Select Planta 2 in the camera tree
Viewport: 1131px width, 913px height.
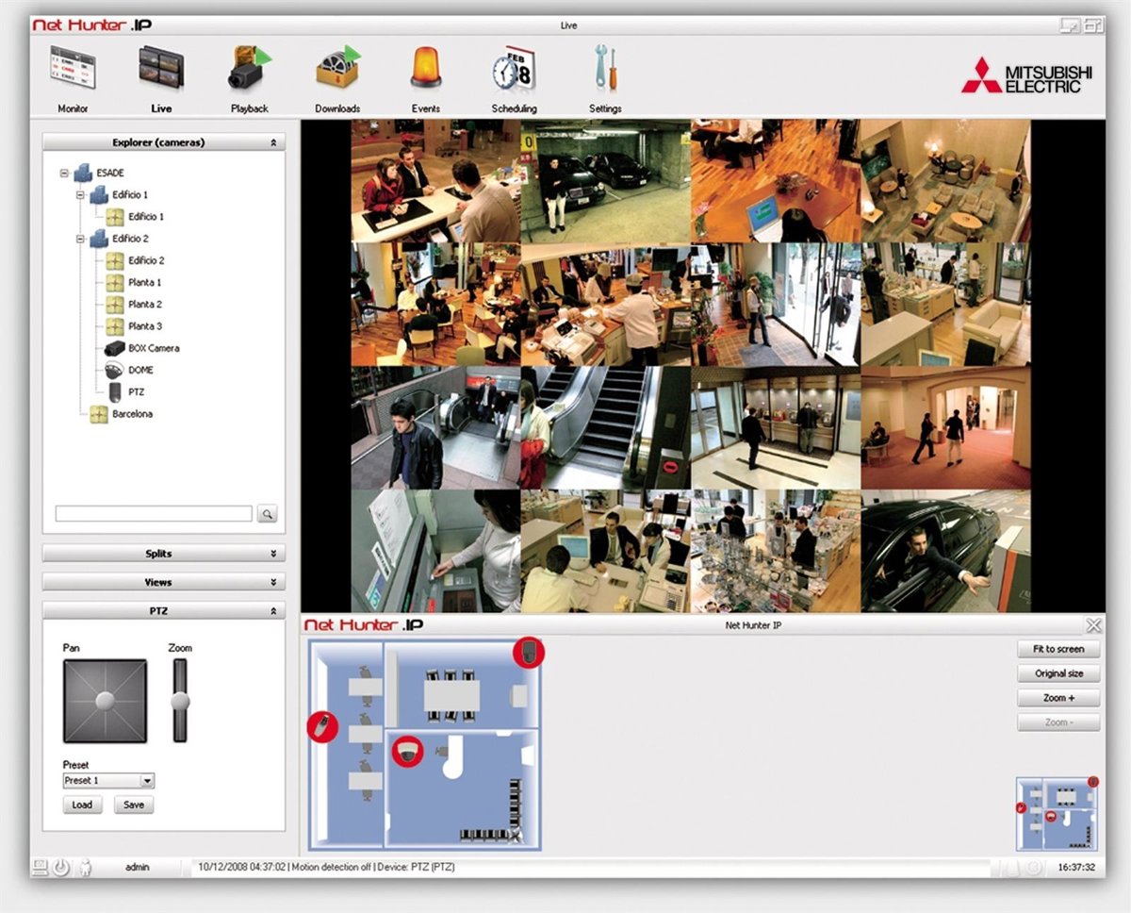point(144,305)
